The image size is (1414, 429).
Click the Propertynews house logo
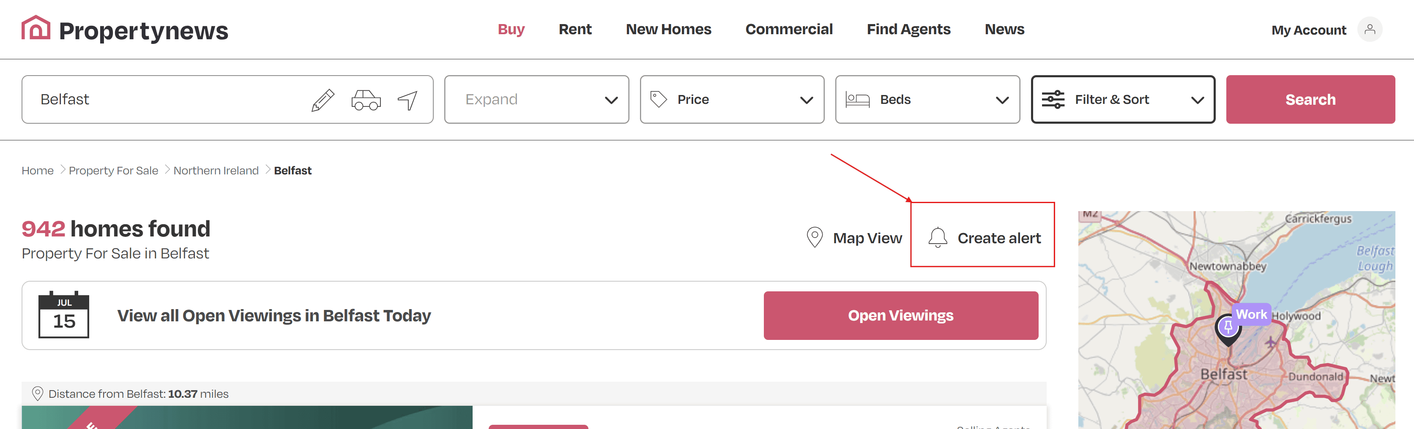tap(36, 28)
